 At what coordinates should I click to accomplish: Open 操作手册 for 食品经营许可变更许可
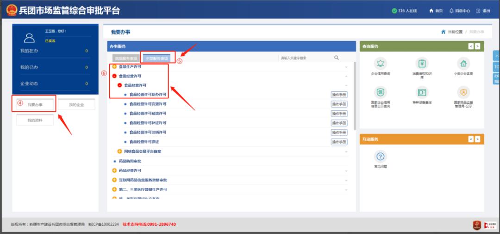[339, 104]
